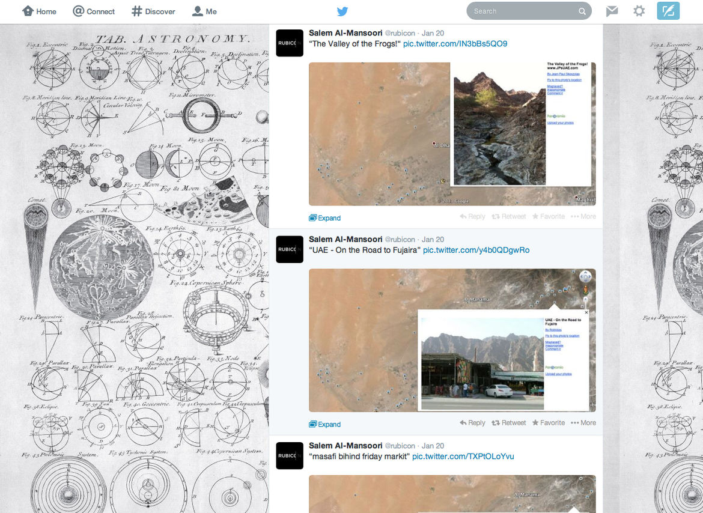
Task: Click the search magnifier icon
Action: [582, 11]
